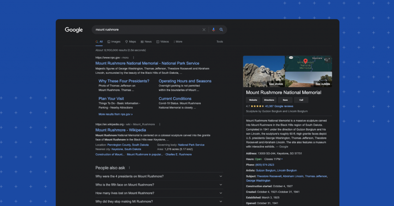Open People also ask options dots
This screenshot has height=206, width=394.
[x=129, y=168]
